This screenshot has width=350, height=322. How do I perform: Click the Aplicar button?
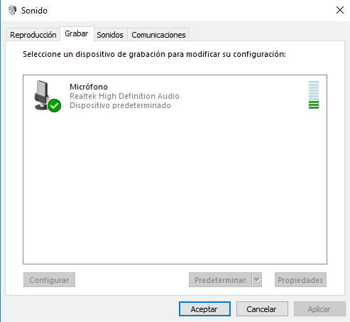pos(319,309)
